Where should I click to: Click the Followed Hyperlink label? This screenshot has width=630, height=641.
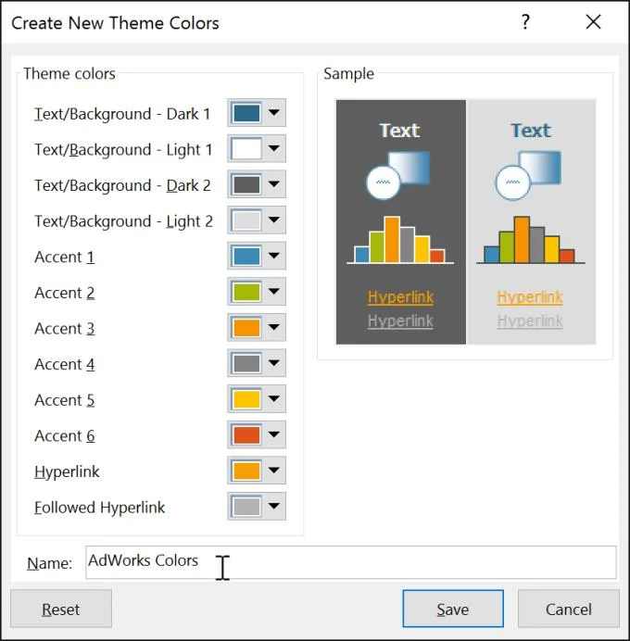(x=100, y=508)
